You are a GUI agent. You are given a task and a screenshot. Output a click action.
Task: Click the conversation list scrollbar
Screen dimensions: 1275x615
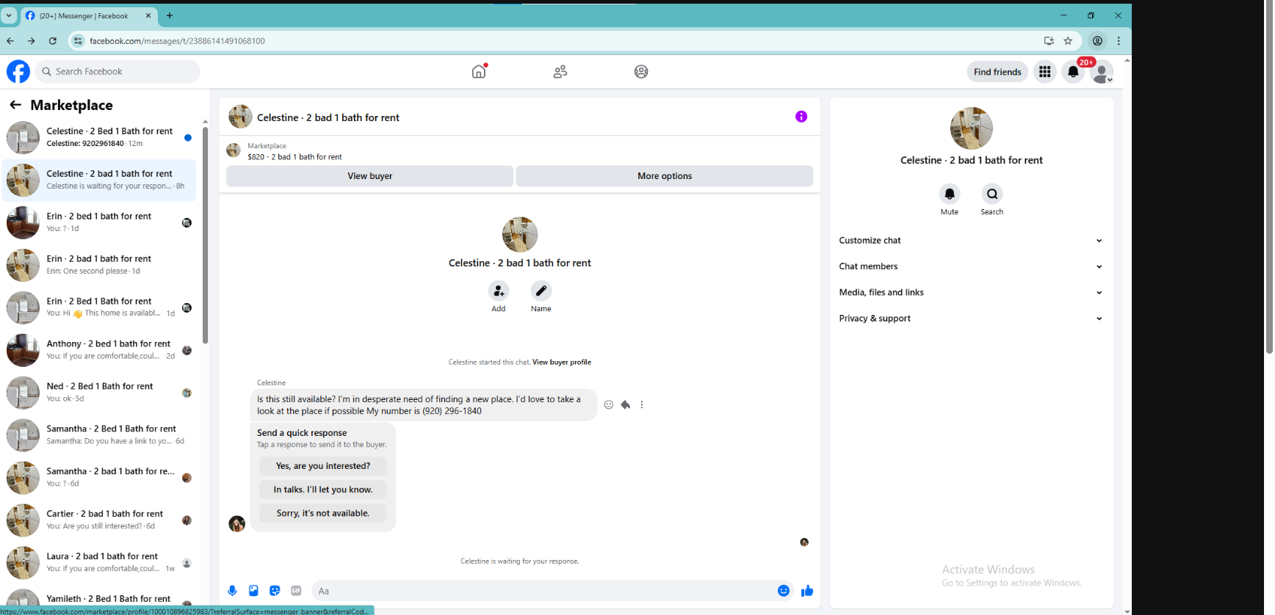(x=205, y=235)
